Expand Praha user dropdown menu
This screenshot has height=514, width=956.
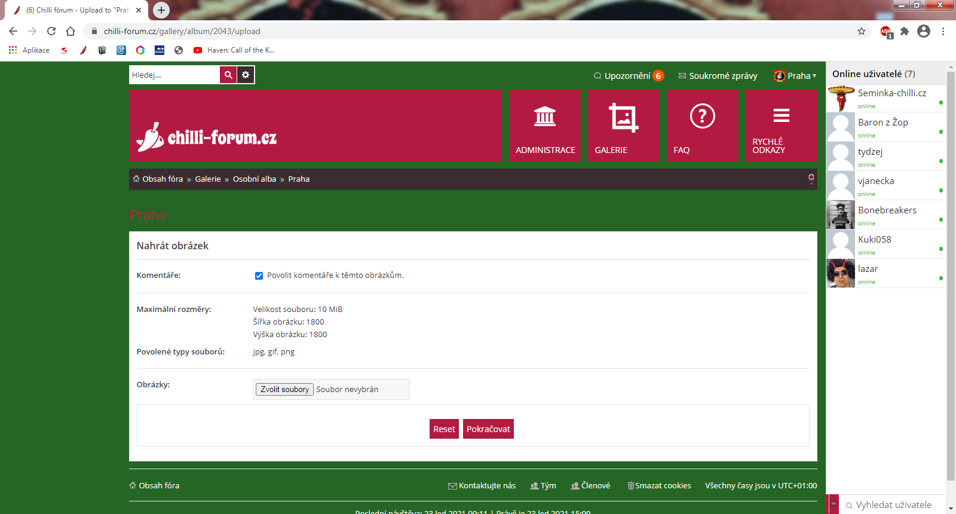[795, 76]
